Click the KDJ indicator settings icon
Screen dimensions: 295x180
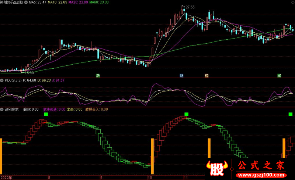(2, 80)
